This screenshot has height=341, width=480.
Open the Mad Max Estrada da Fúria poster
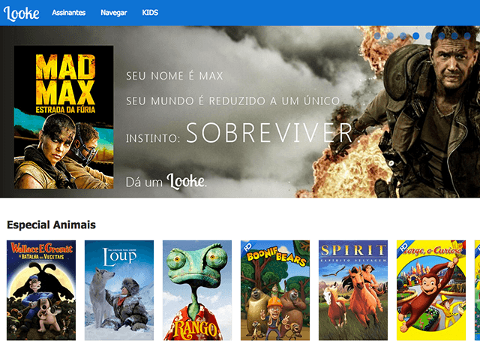pos(64,117)
